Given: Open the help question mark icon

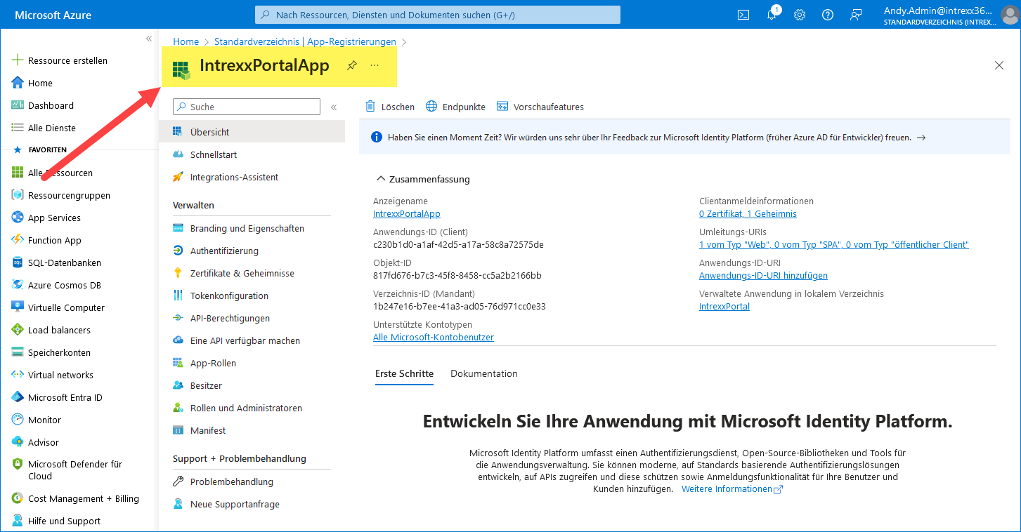Looking at the screenshot, I should pos(828,15).
